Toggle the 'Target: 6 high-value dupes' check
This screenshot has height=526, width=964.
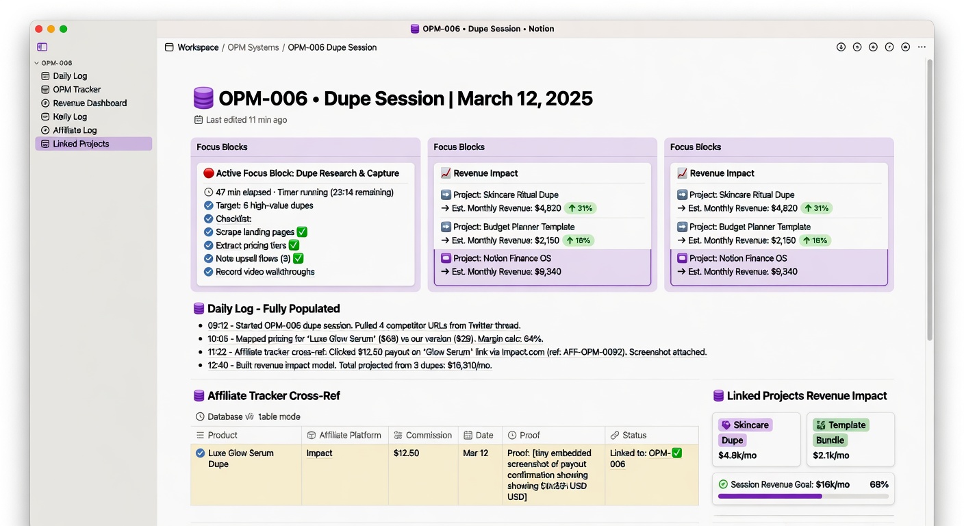[209, 205]
